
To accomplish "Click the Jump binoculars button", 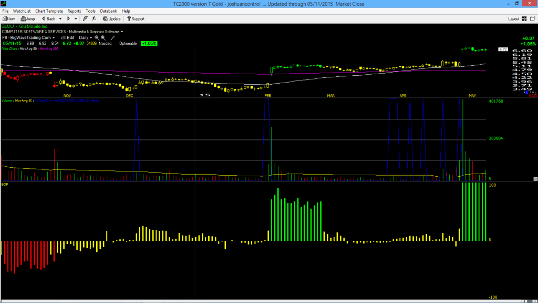I will [28, 18].
